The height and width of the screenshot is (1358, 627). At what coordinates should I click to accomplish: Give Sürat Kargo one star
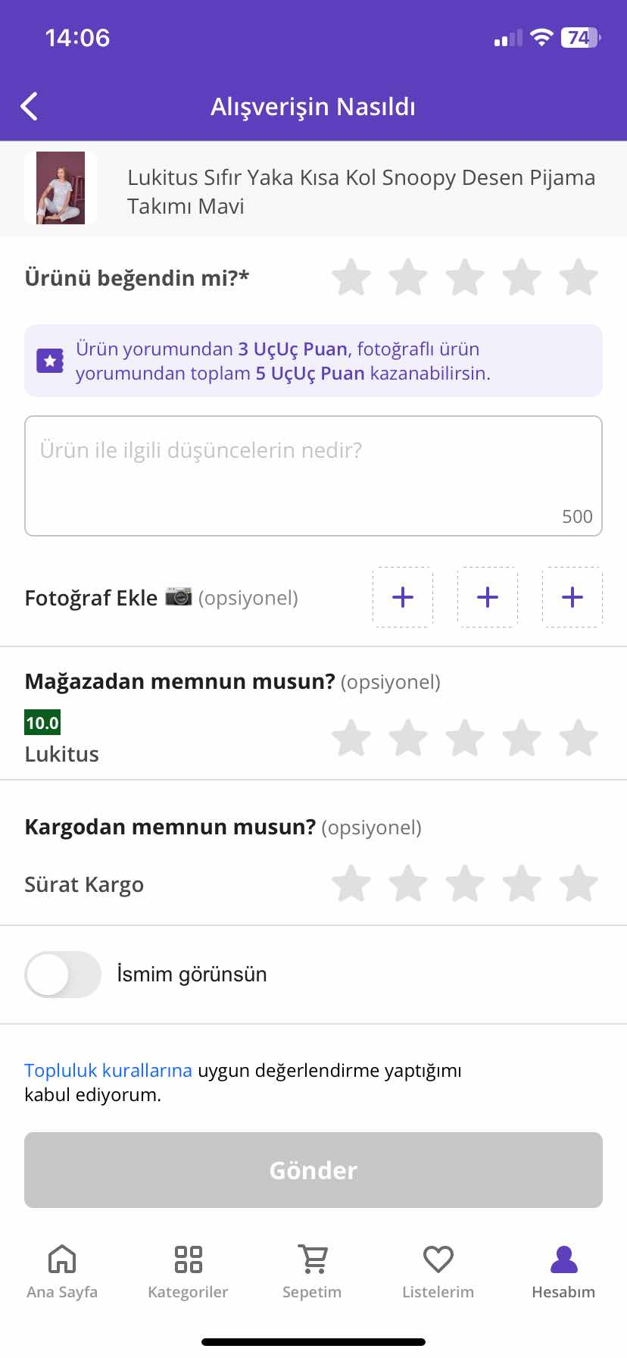(x=351, y=884)
